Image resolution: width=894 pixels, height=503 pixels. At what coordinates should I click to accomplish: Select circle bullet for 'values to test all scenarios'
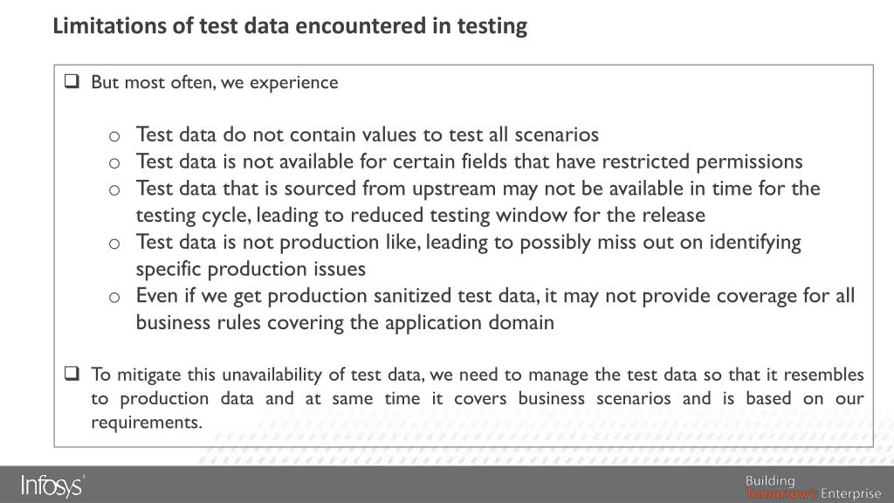pyautogui.click(x=114, y=135)
